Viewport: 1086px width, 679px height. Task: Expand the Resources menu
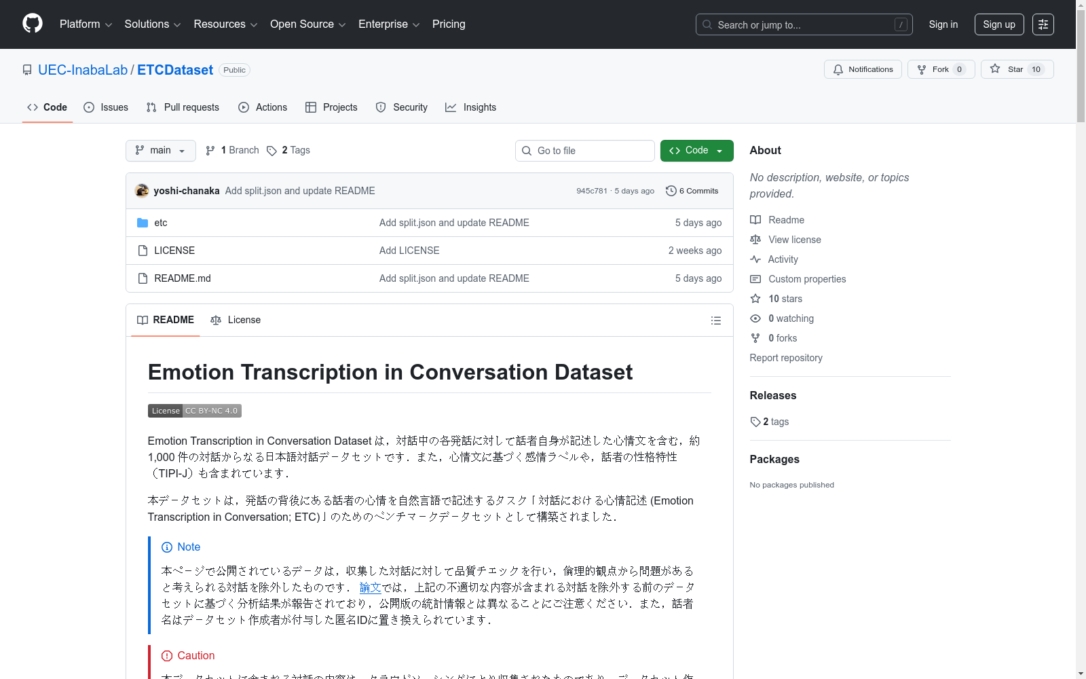(225, 24)
